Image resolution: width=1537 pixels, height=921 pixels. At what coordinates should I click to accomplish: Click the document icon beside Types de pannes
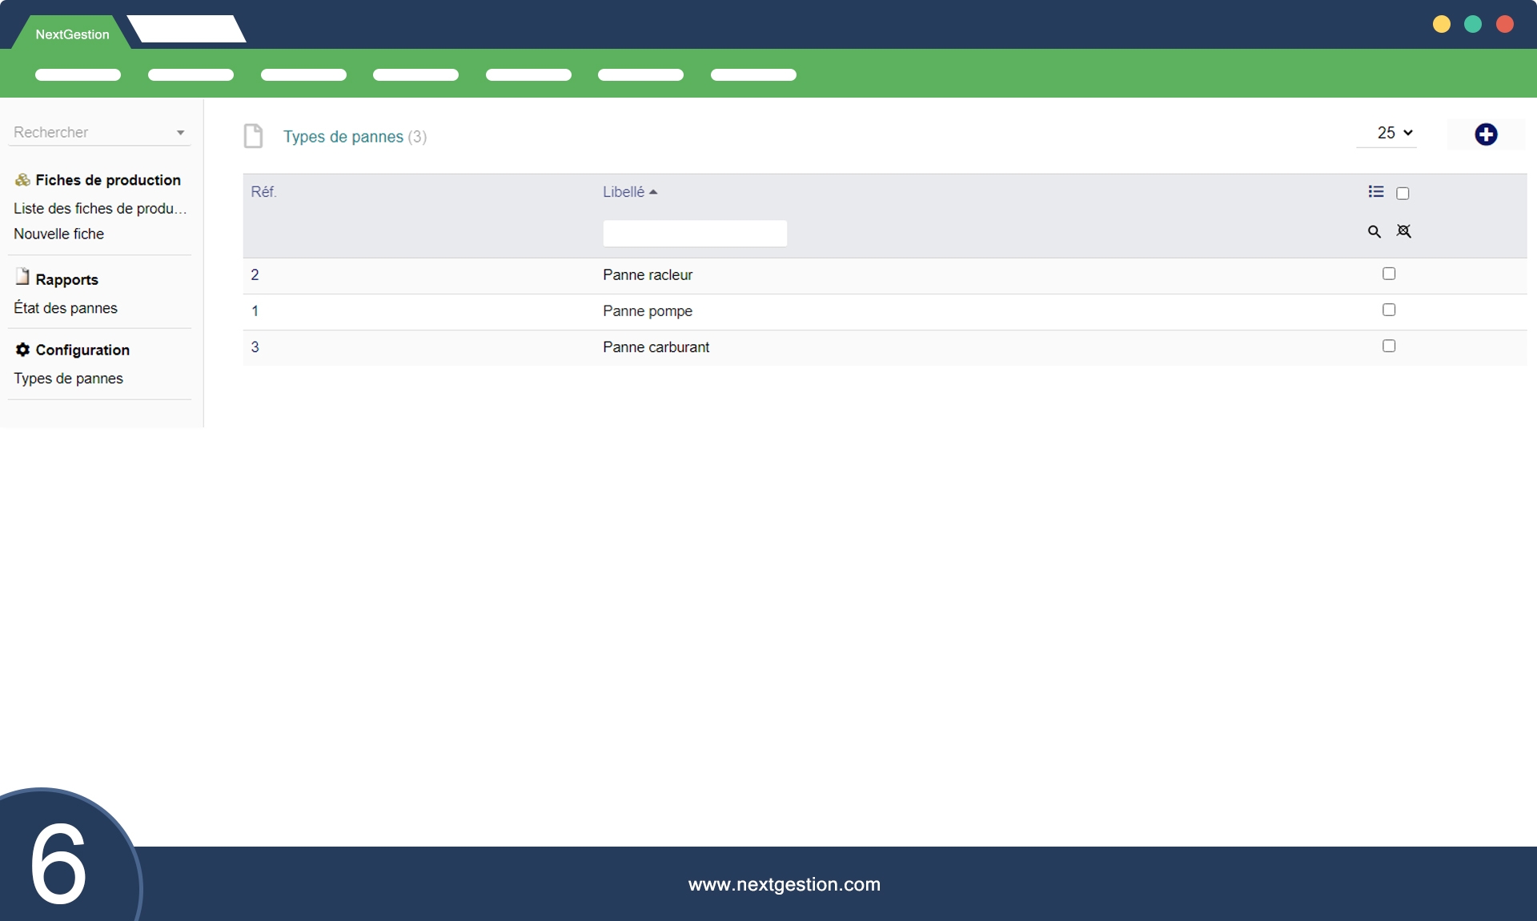[253, 136]
